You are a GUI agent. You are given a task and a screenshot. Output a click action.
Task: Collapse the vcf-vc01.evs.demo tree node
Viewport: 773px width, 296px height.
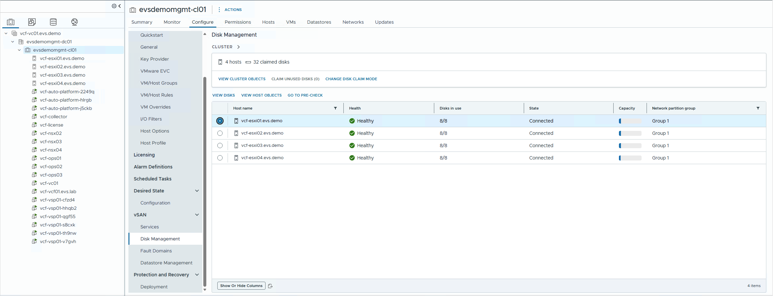[x=6, y=33]
